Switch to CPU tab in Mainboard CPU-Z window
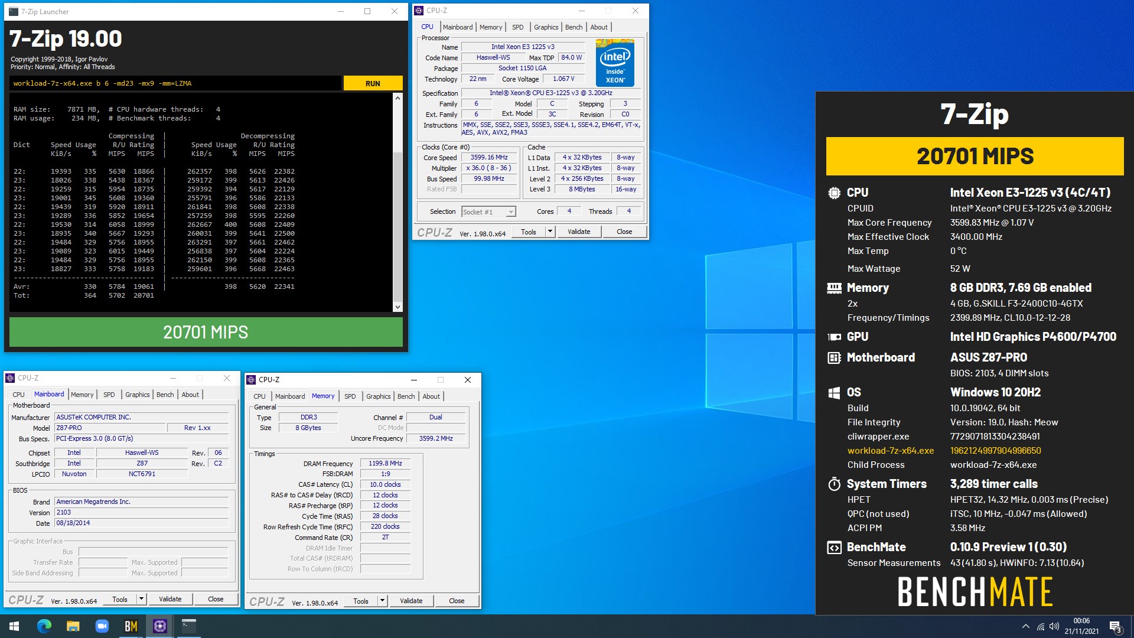The height and width of the screenshot is (638, 1134). point(19,395)
